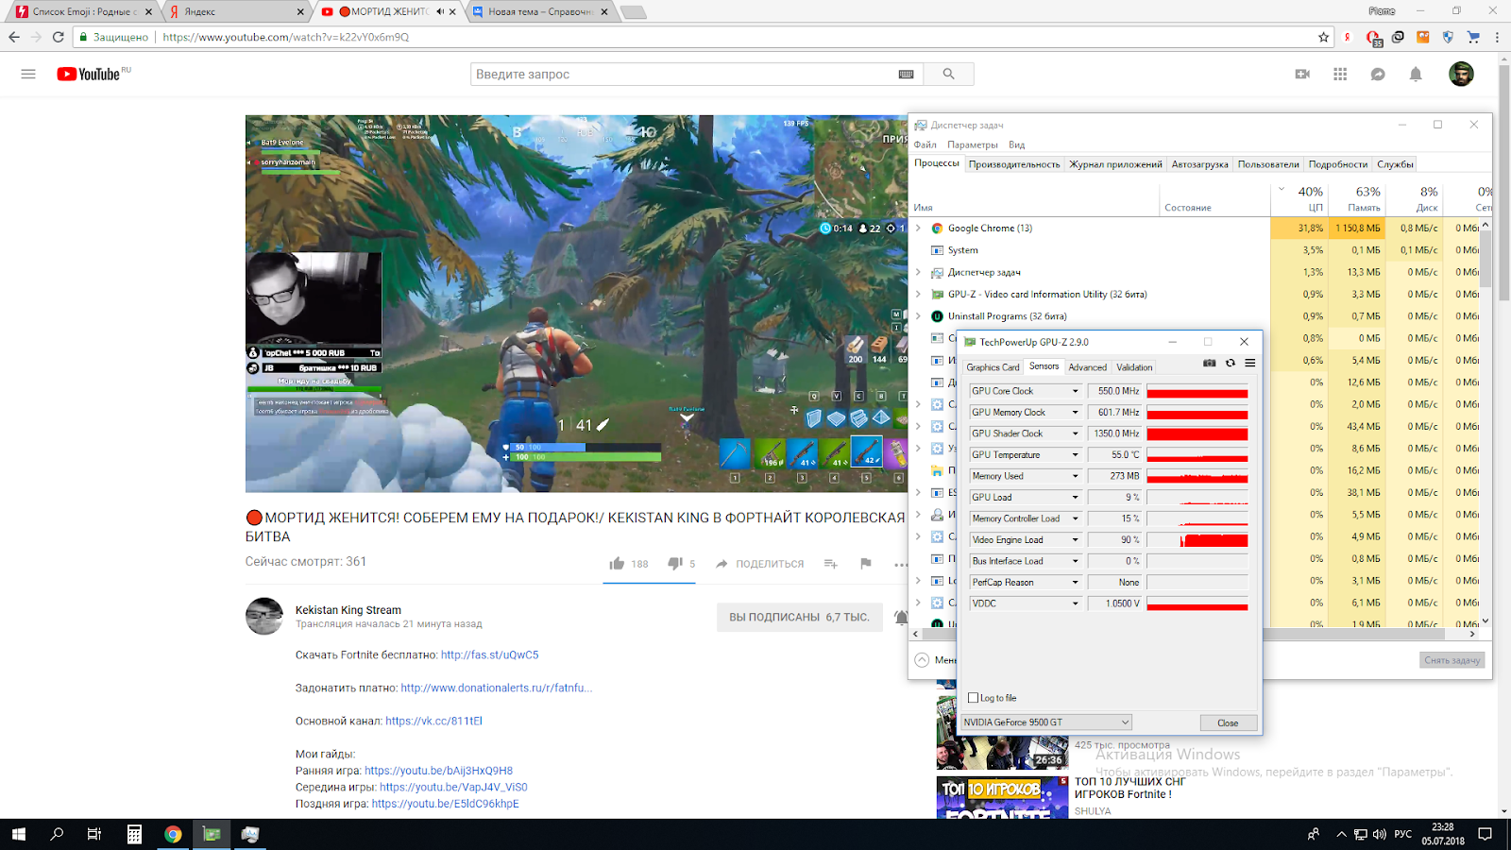Click the YouTube search magnifier button
This screenshot has width=1511, height=850.
(x=948, y=74)
